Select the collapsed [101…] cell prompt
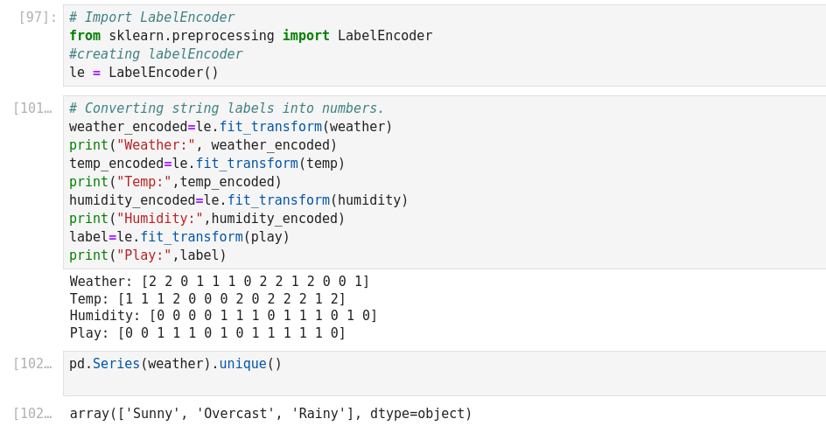This screenshot has height=433, width=826. pos(32,108)
